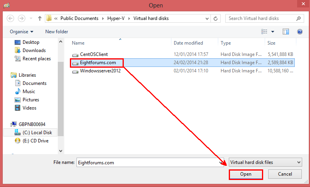Sort files by the Date modified column
Image resolution: width=310 pixels, height=187 pixels.
(188, 43)
